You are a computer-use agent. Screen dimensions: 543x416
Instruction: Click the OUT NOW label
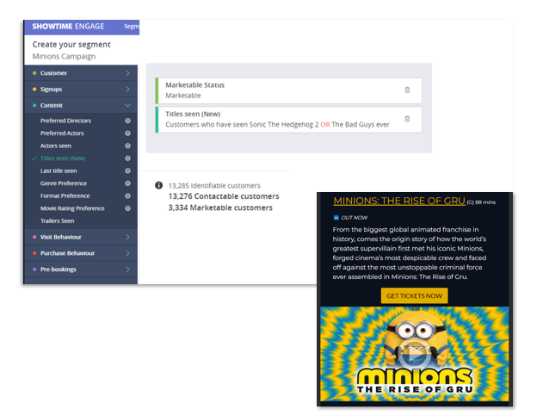[x=355, y=218]
